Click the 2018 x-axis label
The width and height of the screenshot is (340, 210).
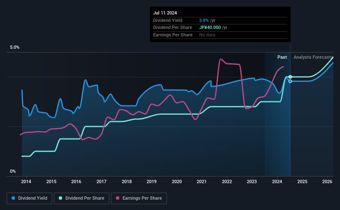point(127,181)
